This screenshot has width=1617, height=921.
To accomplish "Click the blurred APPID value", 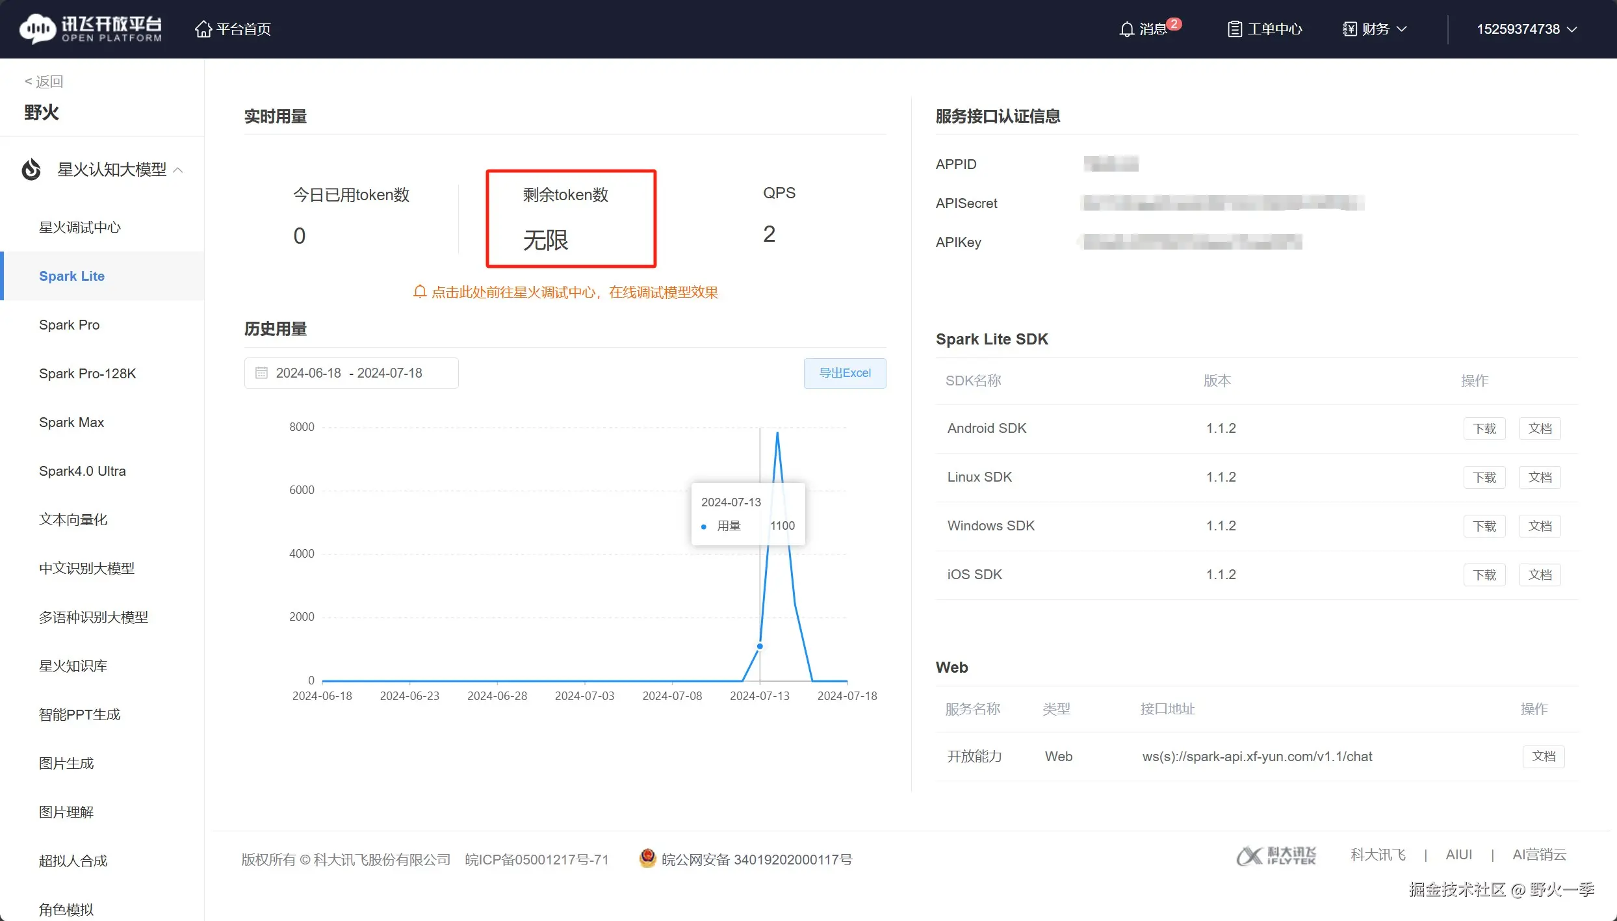I will coord(1111,164).
